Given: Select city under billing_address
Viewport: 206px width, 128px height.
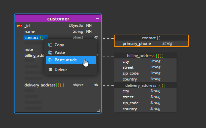Looking at the screenshot, I should 126,61.
